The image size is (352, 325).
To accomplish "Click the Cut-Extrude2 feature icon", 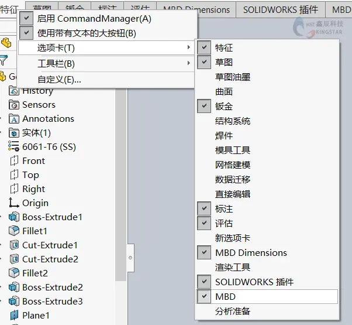I will 15,259.
